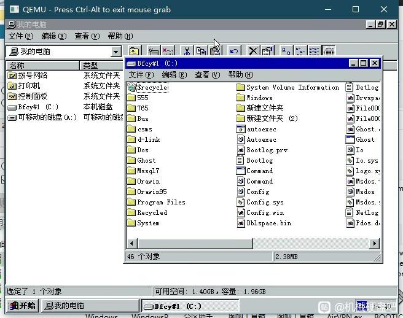Open 查看(V) menu in 我的电脑 window

tap(87, 36)
